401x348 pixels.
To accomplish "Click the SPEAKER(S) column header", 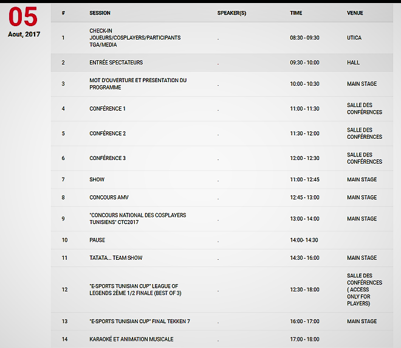I will coord(232,13).
